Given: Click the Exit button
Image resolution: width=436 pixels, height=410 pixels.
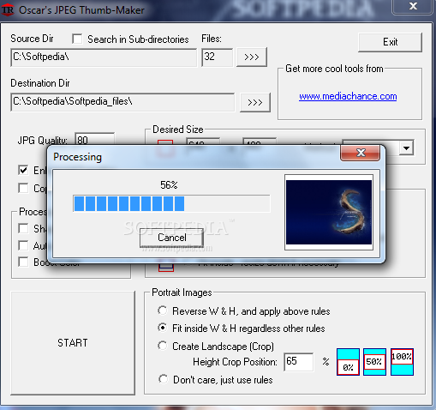Looking at the screenshot, I should point(390,42).
